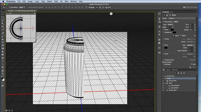Screen dimensions: 201x112
Task: Select the Gradient tool
Action: [3, 48]
